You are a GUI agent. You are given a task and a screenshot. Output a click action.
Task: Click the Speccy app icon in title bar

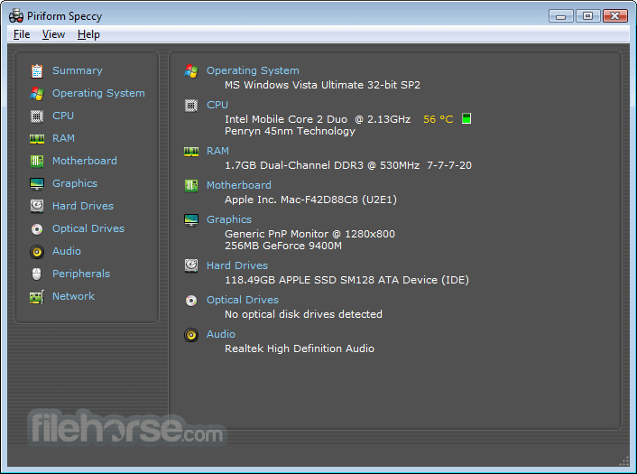point(16,16)
